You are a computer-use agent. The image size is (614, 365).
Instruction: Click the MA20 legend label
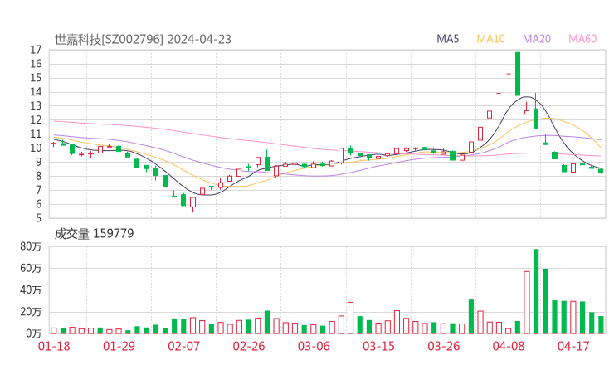[537, 39]
